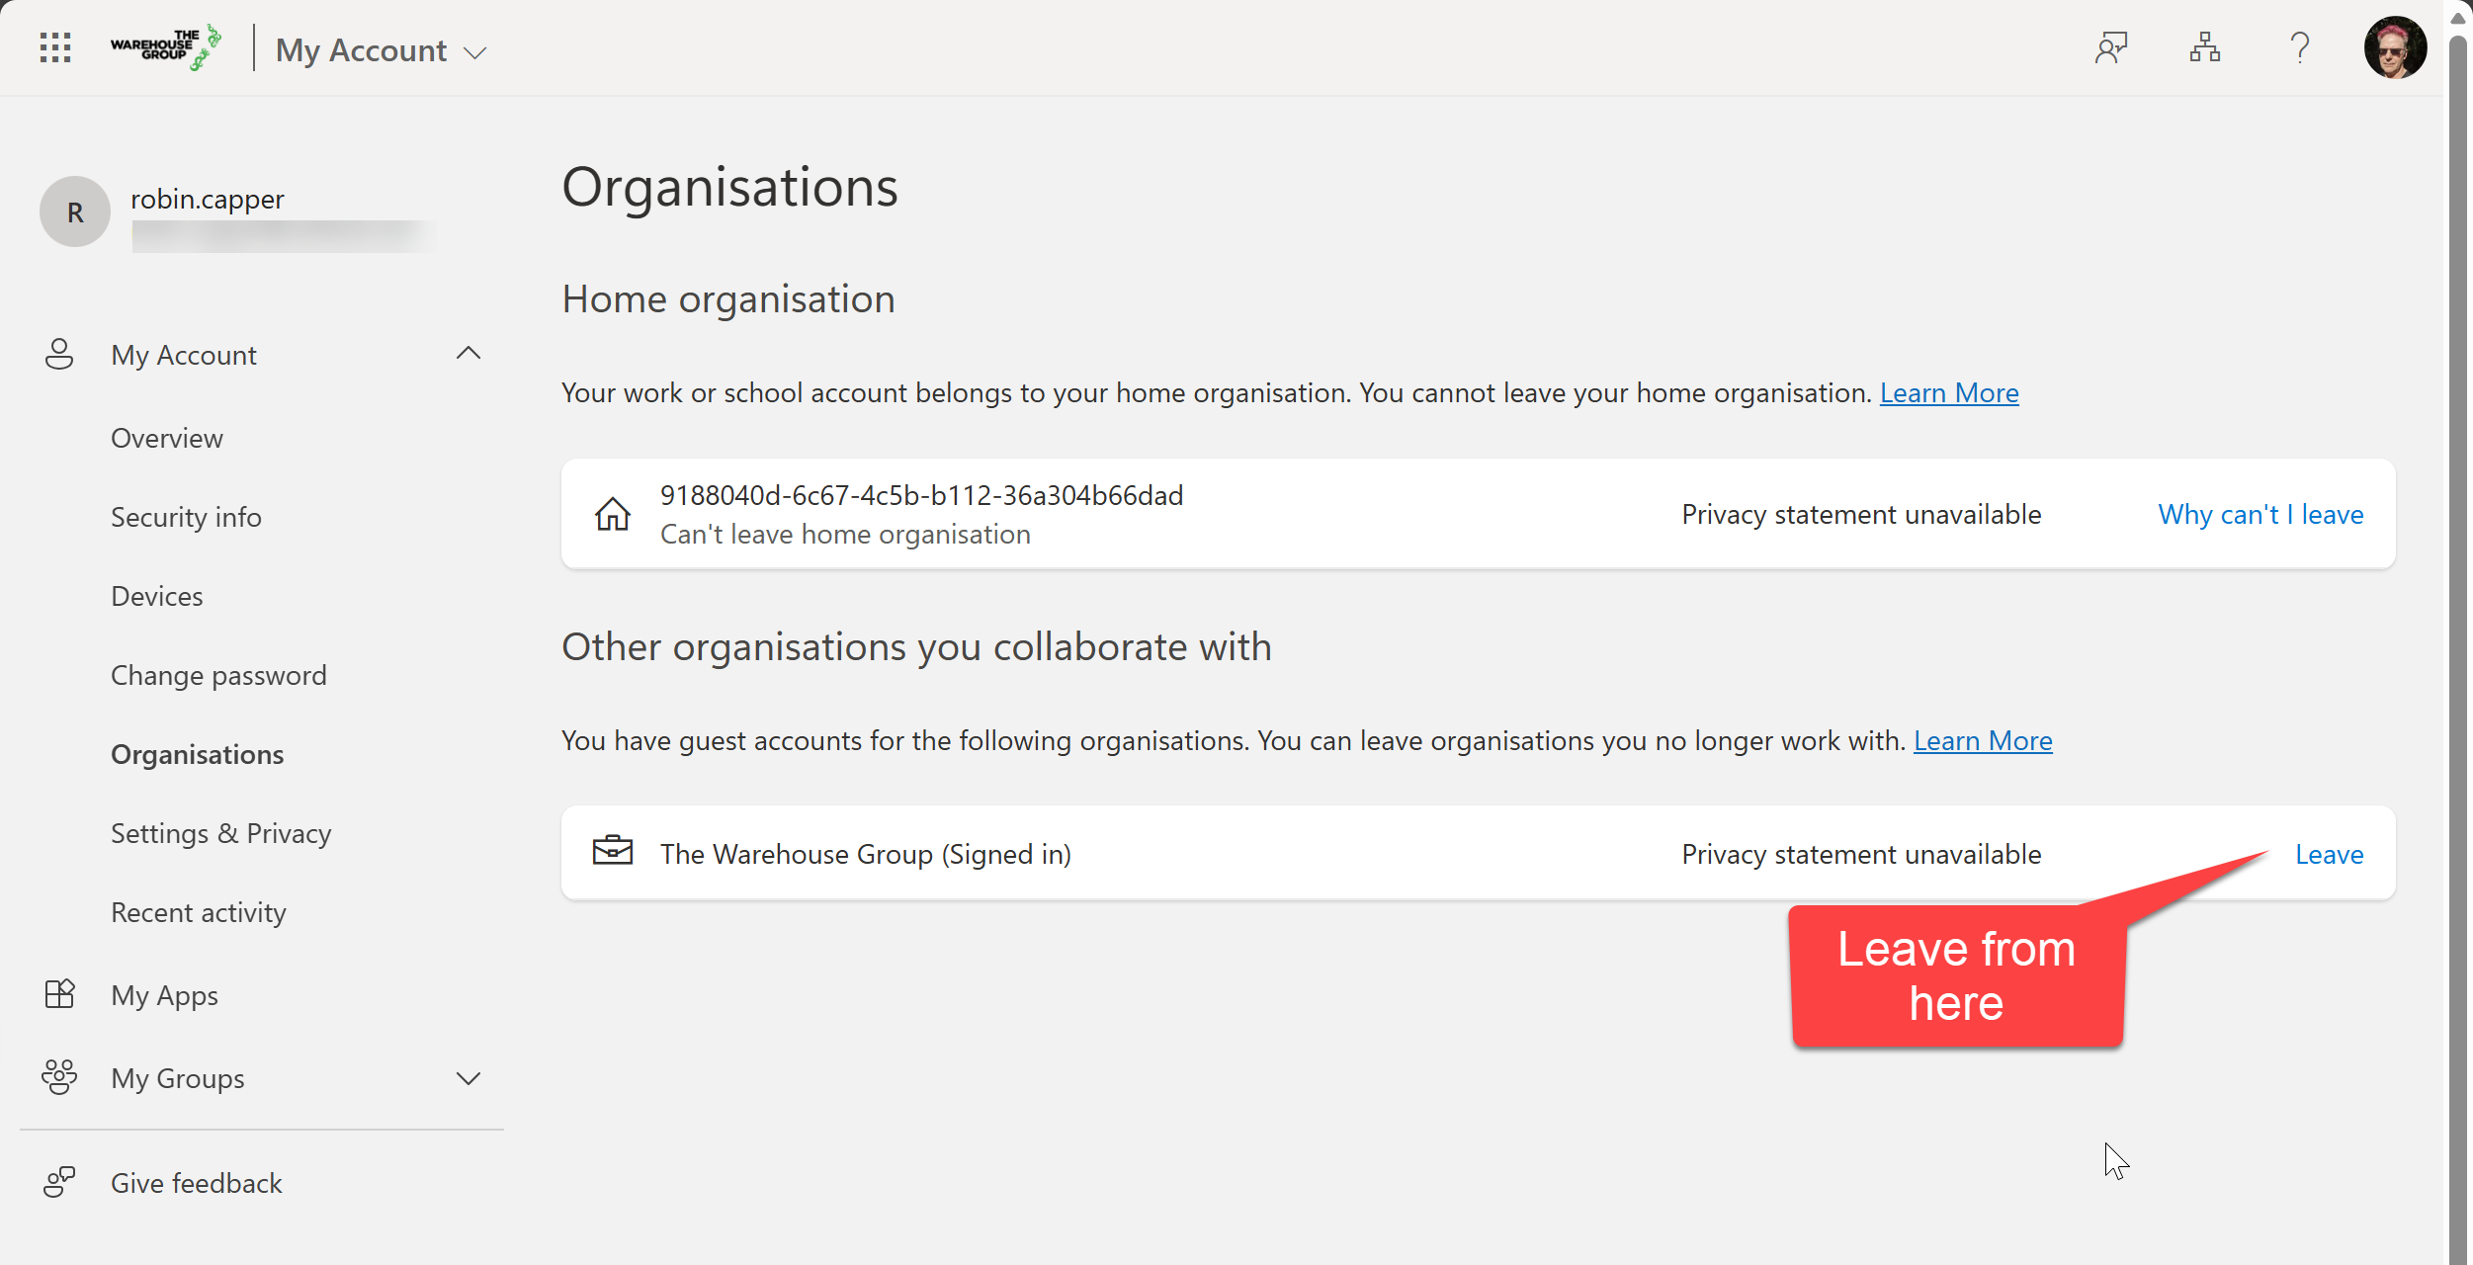This screenshot has height=1265, width=2473.
Task: Click the page's vertical scrollbar
Action: pyautogui.click(x=2458, y=632)
